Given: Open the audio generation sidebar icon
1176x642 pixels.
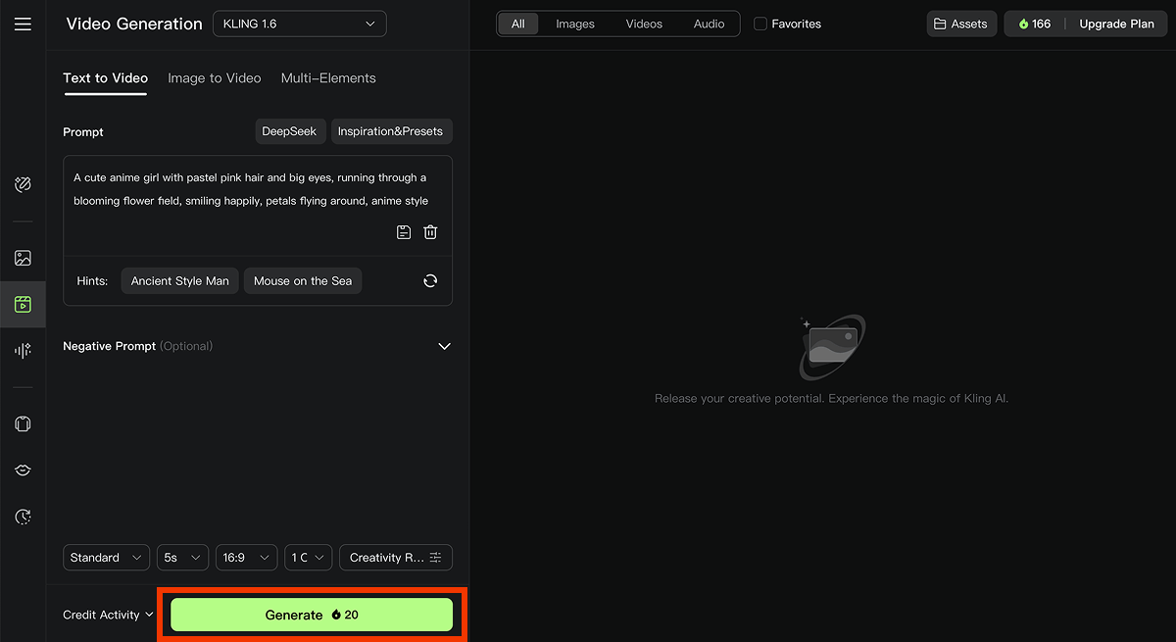Looking at the screenshot, I should click(x=23, y=350).
